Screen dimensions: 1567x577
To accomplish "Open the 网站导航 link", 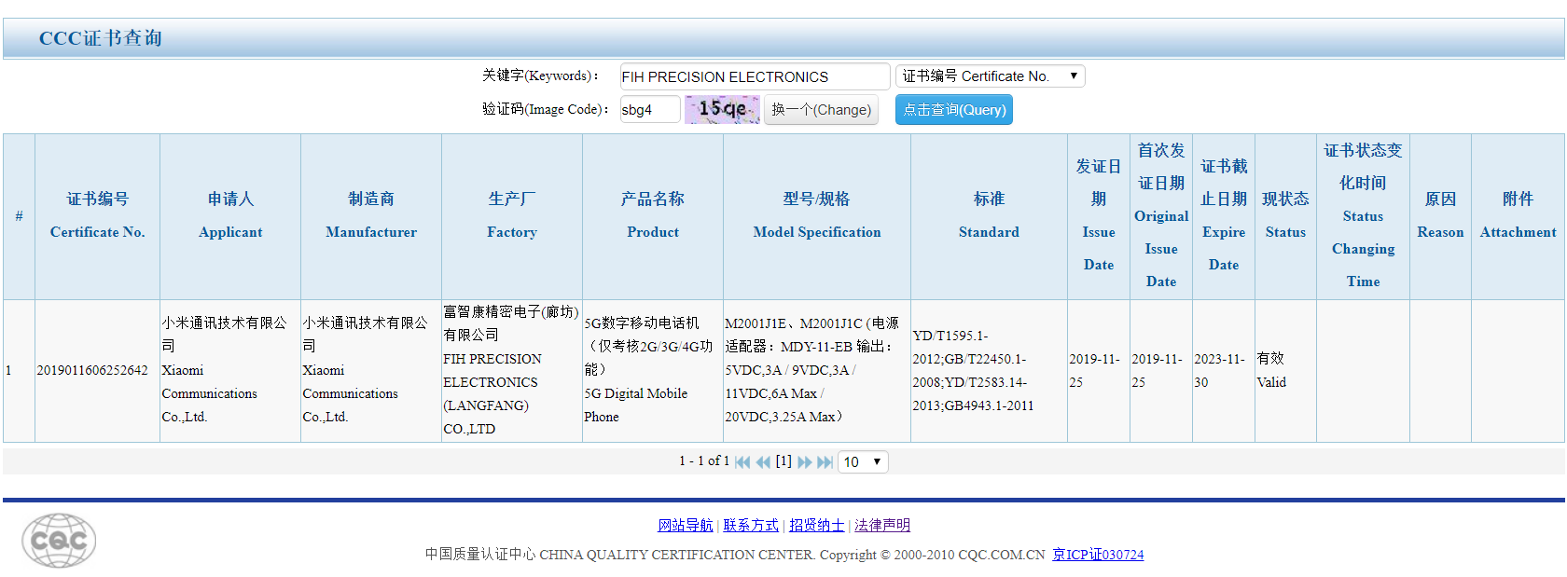I will click(686, 526).
